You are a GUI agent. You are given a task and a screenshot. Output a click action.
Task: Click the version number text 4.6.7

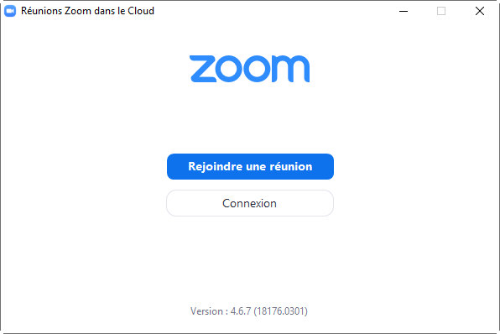(x=241, y=311)
